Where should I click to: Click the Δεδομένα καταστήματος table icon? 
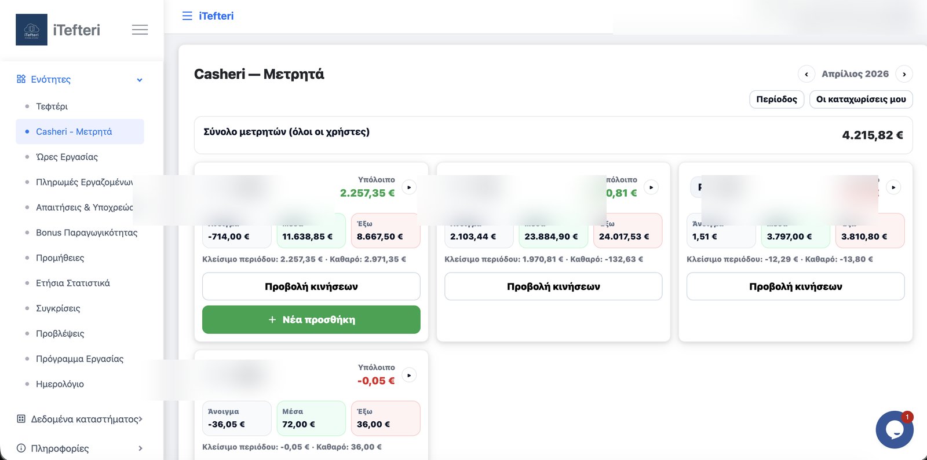point(21,419)
